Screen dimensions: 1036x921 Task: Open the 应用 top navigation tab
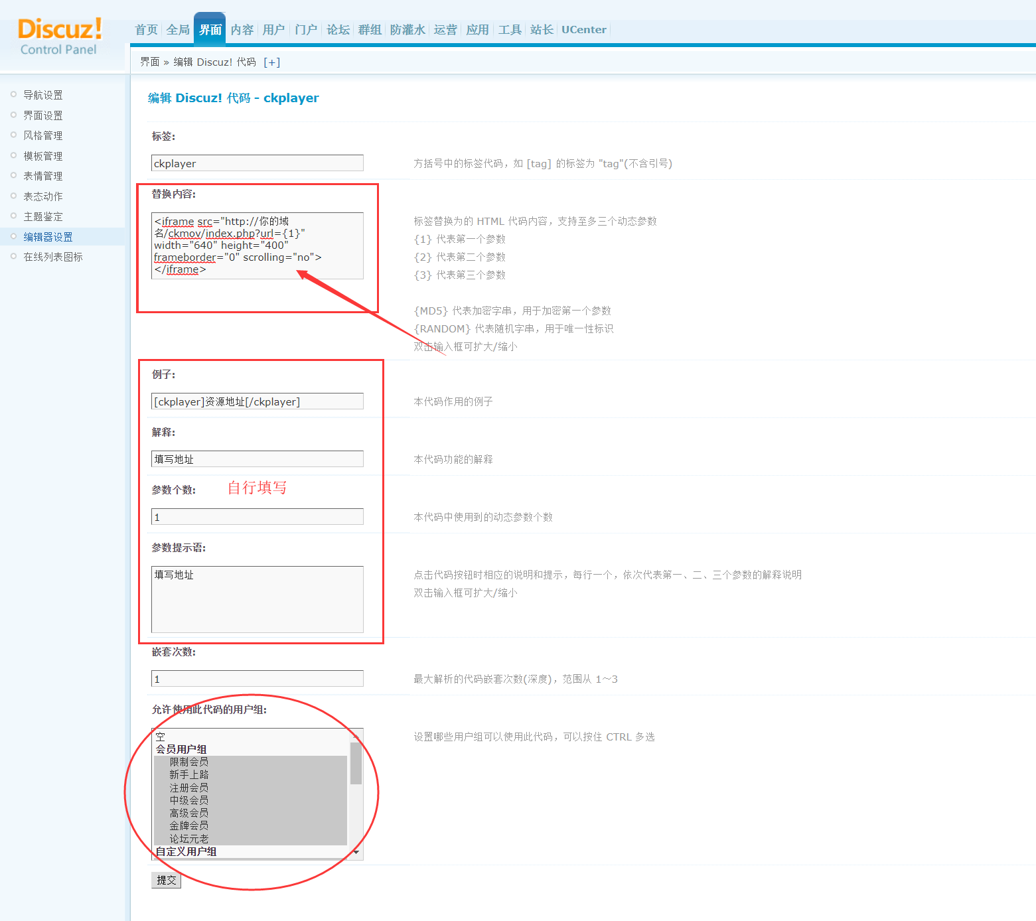(477, 30)
